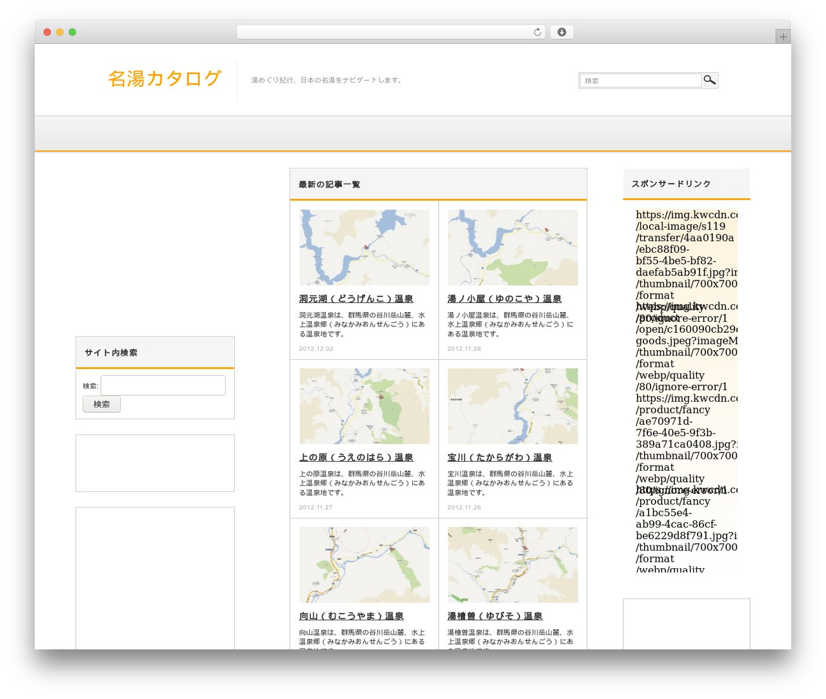Close the browser window with red button
This screenshot has width=826, height=699.
coord(47,32)
